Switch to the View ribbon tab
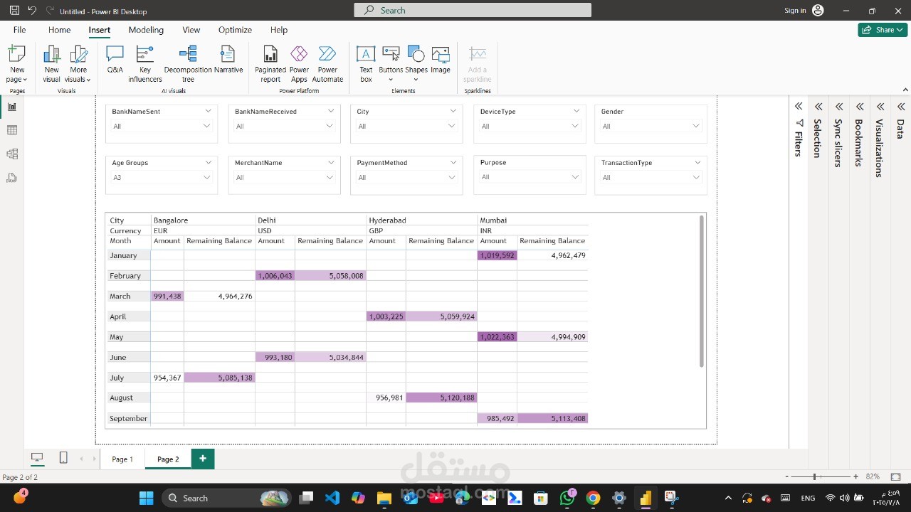The image size is (911, 512). [191, 30]
